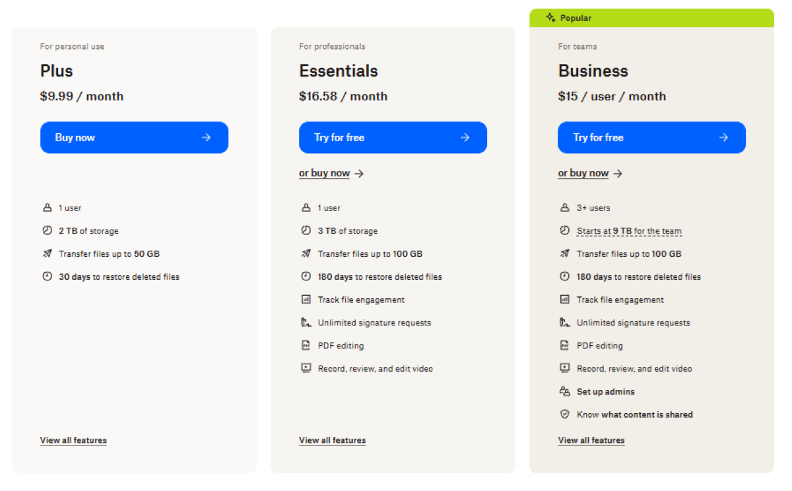Click the green Popular banner on the Business card
The height and width of the screenshot is (491, 792).
pyautogui.click(x=651, y=18)
